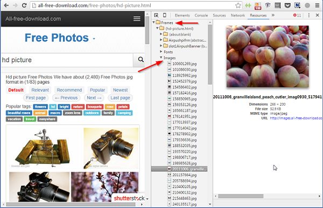Switch to the Elements tab
323x208 pixels.
[182, 15]
